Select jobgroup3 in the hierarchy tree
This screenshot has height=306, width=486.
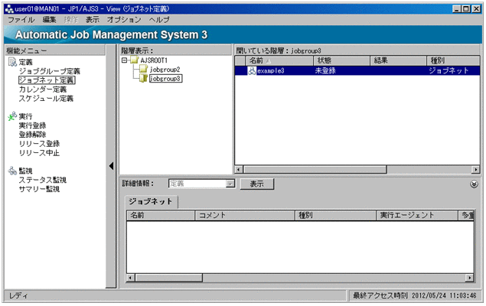(165, 79)
